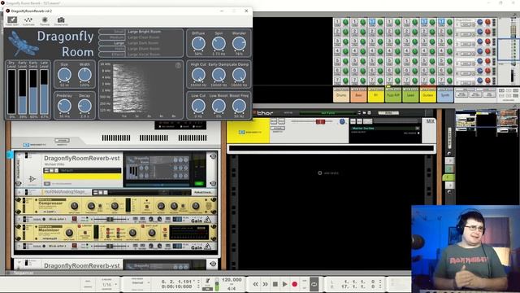Click the question-mark icon on the spectrogram

pos(178,65)
